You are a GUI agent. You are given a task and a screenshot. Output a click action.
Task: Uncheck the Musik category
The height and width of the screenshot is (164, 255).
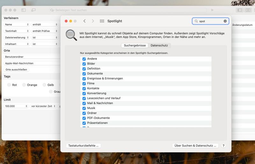[84, 108]
